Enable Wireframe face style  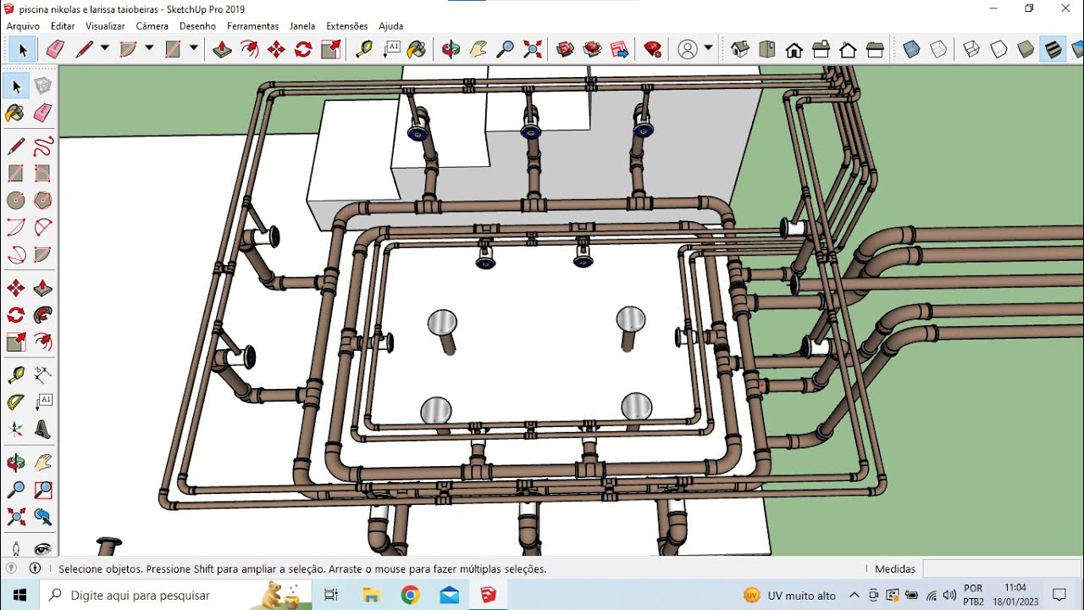click(972, 49)
